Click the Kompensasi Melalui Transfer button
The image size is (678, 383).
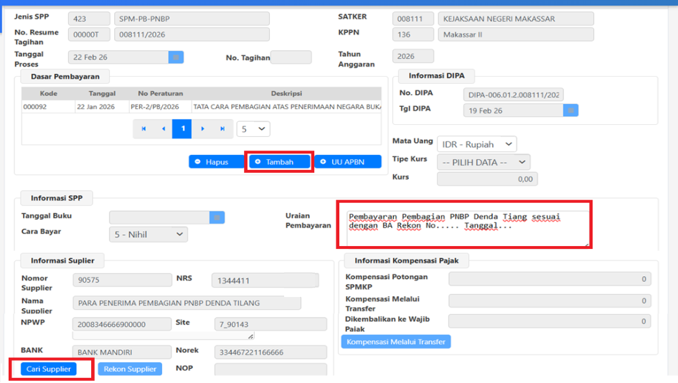(395, 342)
